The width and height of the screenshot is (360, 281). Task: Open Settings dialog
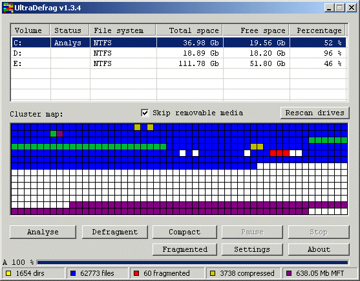coord(252,249)
